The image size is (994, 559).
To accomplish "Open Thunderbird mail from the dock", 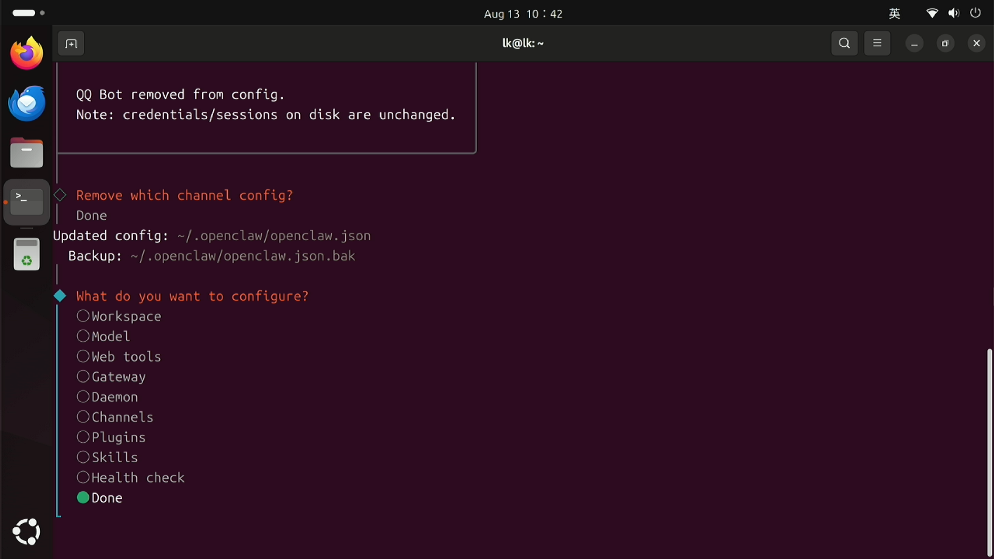I will pyautogui.click(x=27, y=103).
